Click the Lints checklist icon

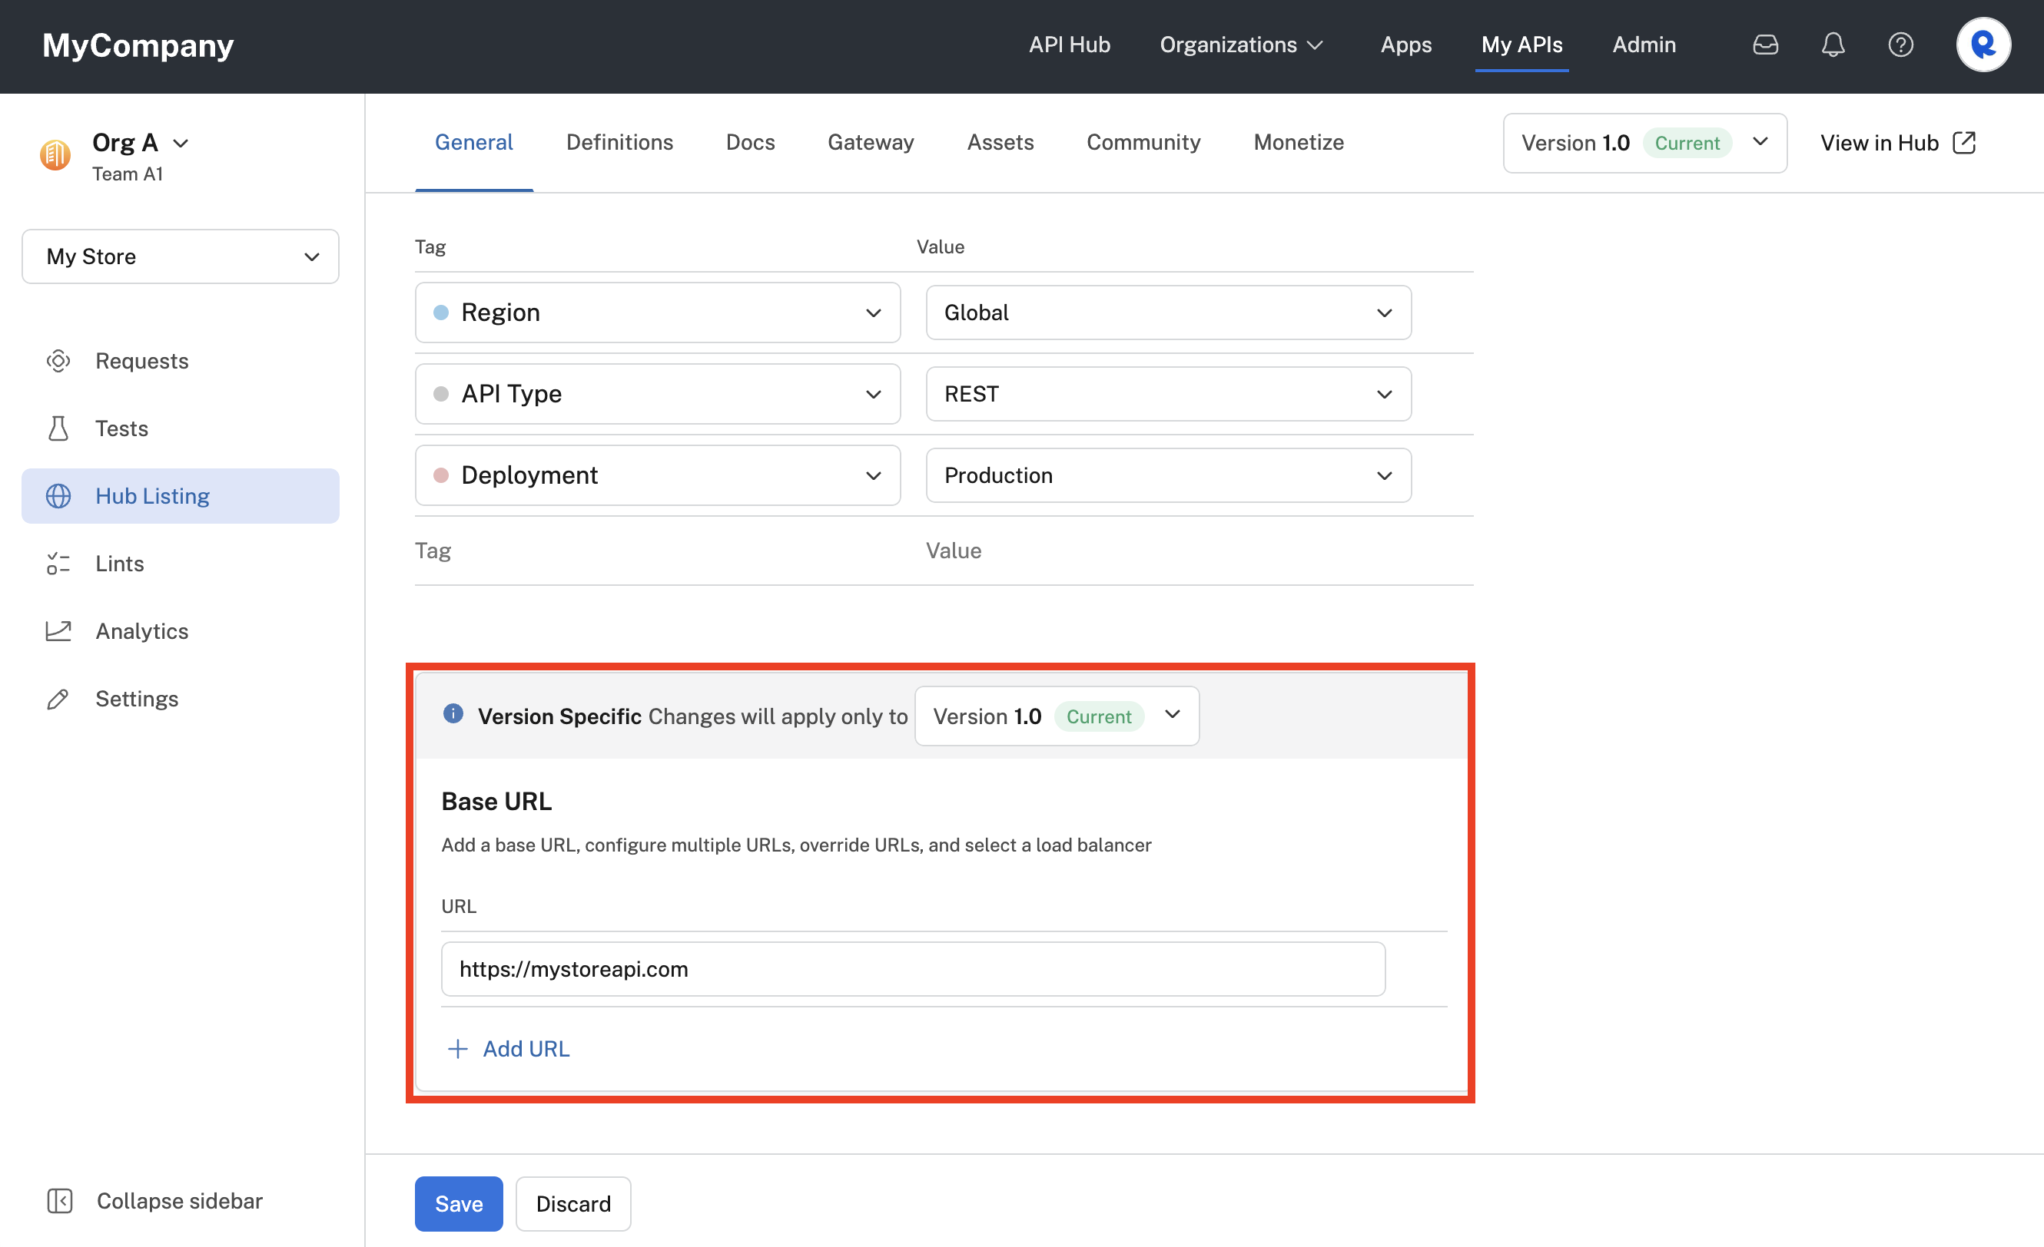tap(58, 564)
